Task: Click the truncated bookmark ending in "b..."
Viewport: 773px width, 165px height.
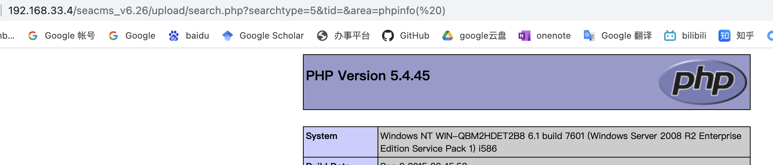Action: point(7,36)
